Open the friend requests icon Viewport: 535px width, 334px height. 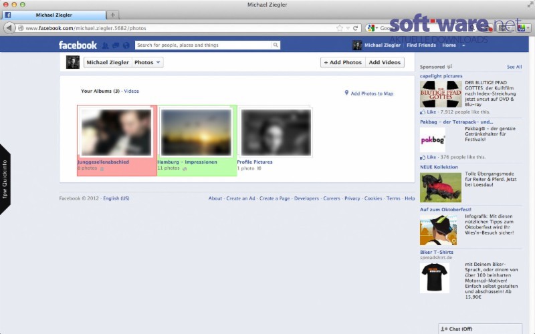pos(106,45)
